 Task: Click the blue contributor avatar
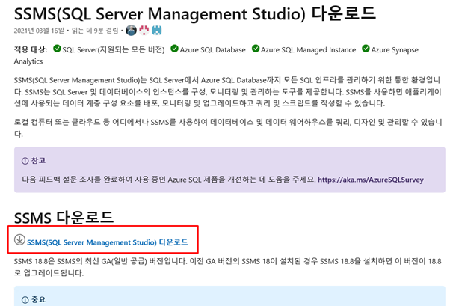coord(157,30)
